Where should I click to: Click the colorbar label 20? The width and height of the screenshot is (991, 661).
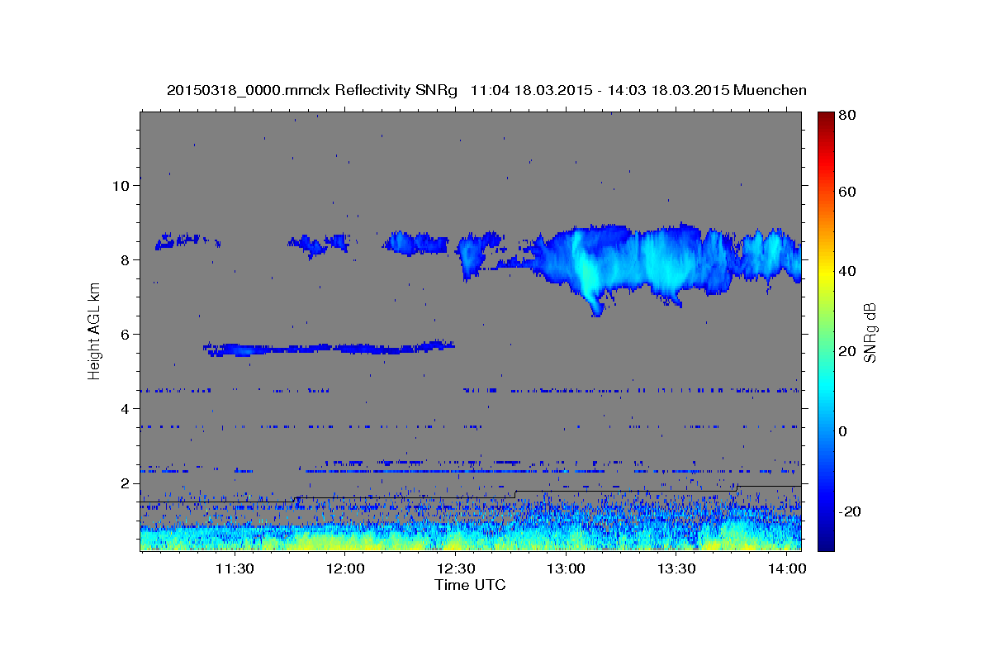click(x=846, y=351)
